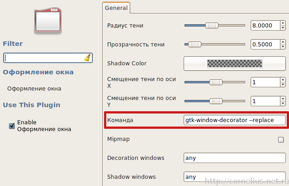Open the Shadow Color picker button

click(235, 64)
